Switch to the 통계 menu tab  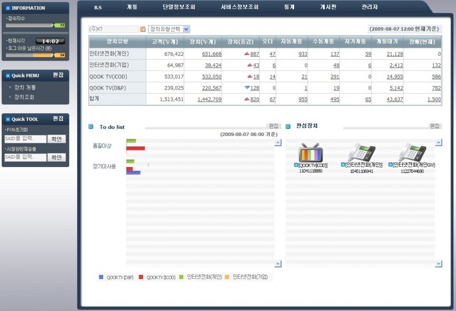[x=289, y=7]
